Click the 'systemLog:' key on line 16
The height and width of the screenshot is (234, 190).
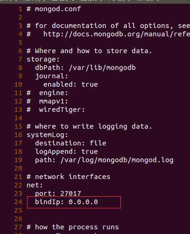[47, 135]
